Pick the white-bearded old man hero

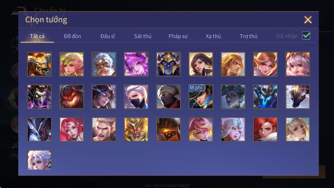coord(104,64)
